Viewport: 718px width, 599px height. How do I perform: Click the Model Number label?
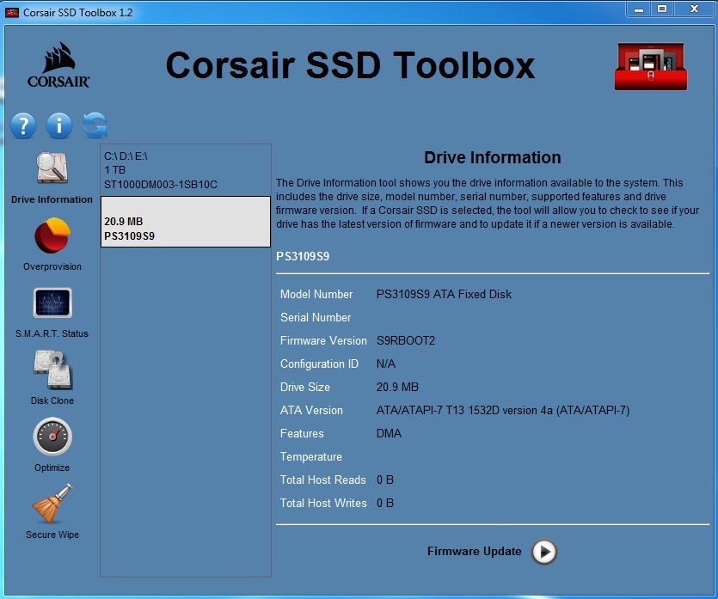coord(316,294)
